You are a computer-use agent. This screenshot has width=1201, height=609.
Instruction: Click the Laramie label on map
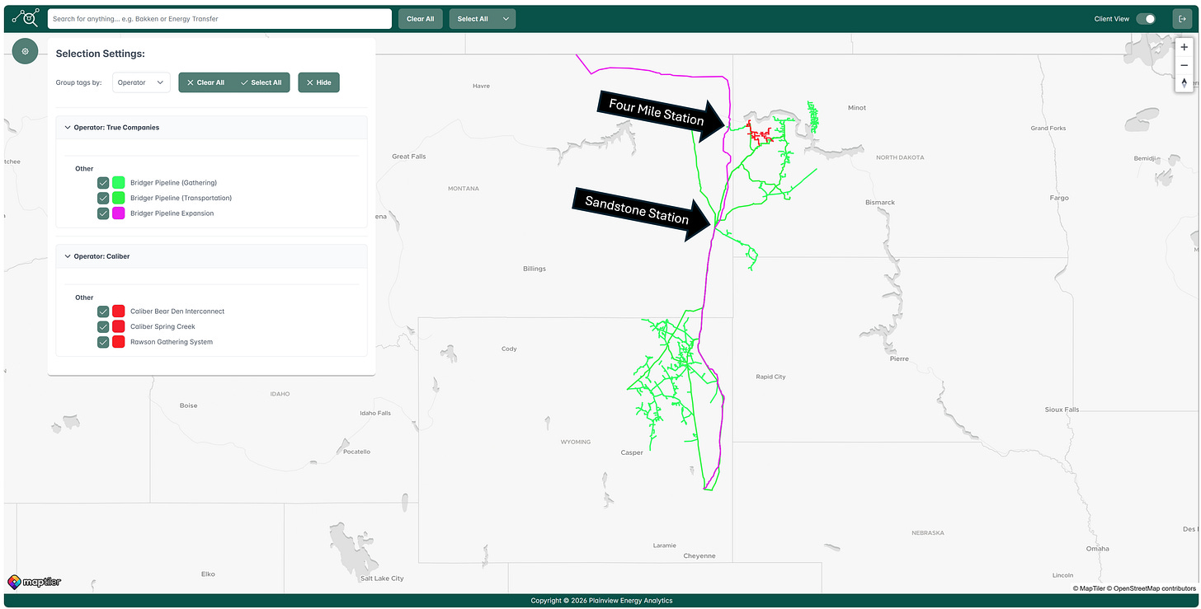coord(665,545)
